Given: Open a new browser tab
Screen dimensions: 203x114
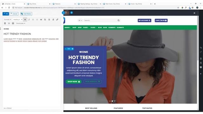Looking at the screenshot, I should (x=155, y=4).
